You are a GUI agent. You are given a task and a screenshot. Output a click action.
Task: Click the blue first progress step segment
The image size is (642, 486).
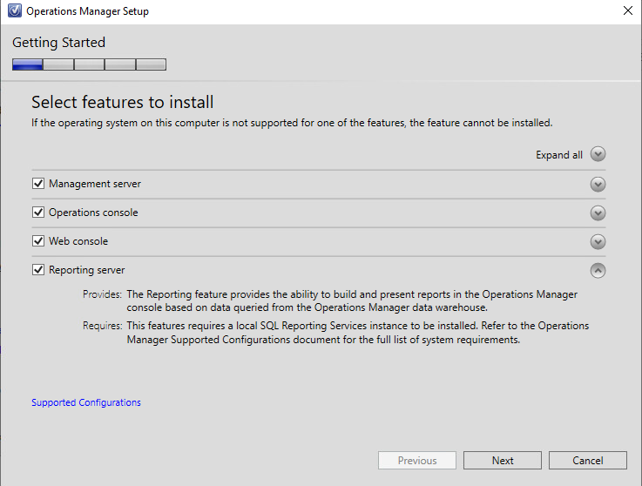27,64
